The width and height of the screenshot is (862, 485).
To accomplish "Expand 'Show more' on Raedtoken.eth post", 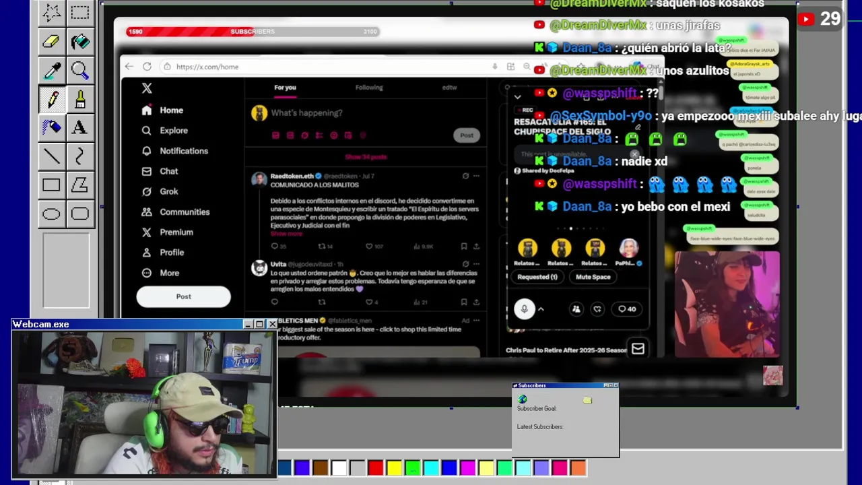I will tap(286, 233).
